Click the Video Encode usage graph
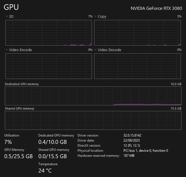Image resolution: width=186 pixels, height=177 pixels. (48, 66)
